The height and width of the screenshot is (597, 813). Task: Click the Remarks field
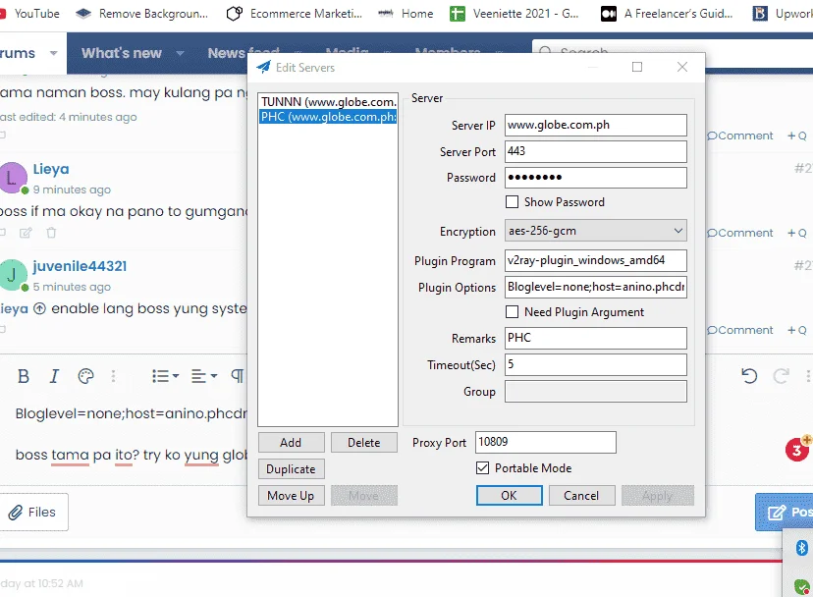click(x=596, y=338)
